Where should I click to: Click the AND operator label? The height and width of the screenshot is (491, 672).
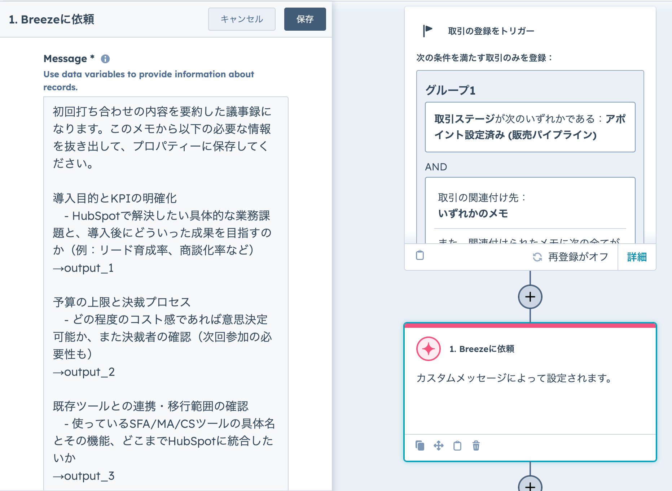pos(436,167)
